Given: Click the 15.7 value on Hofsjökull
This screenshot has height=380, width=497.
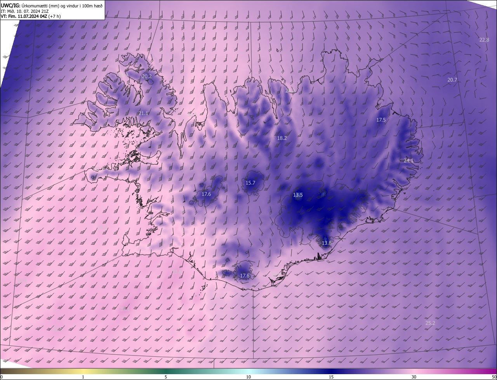Looking at the screenshot, I should click(x=250, y=183).
